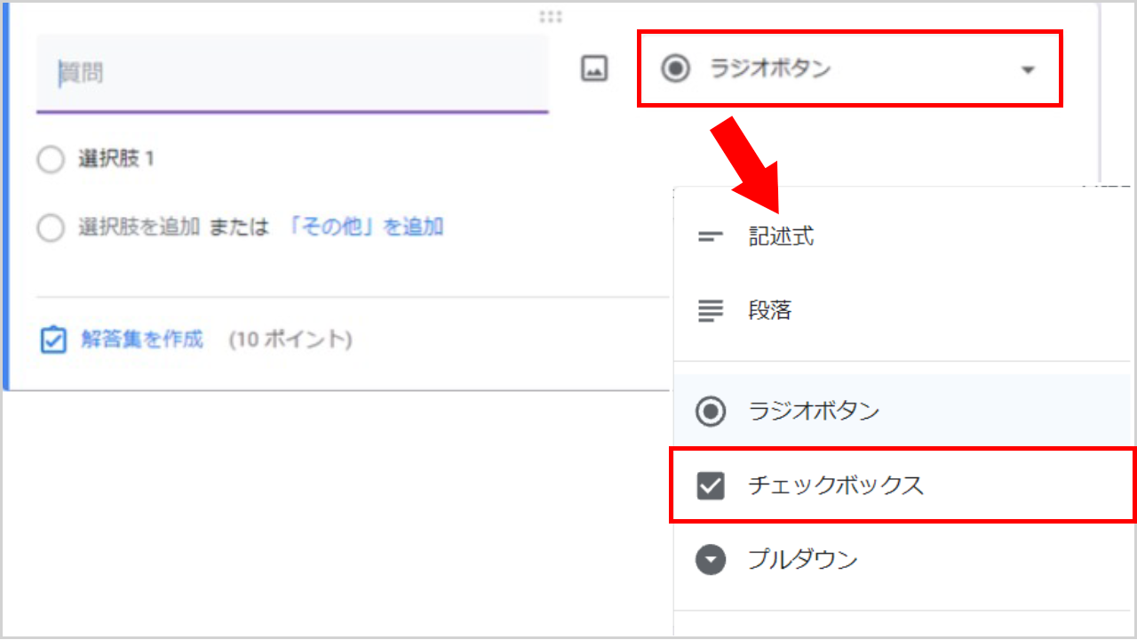The image size is (1137, 640).
Task: Click the 選択肢を追加 placeholder text
Action: coord(139,228)
